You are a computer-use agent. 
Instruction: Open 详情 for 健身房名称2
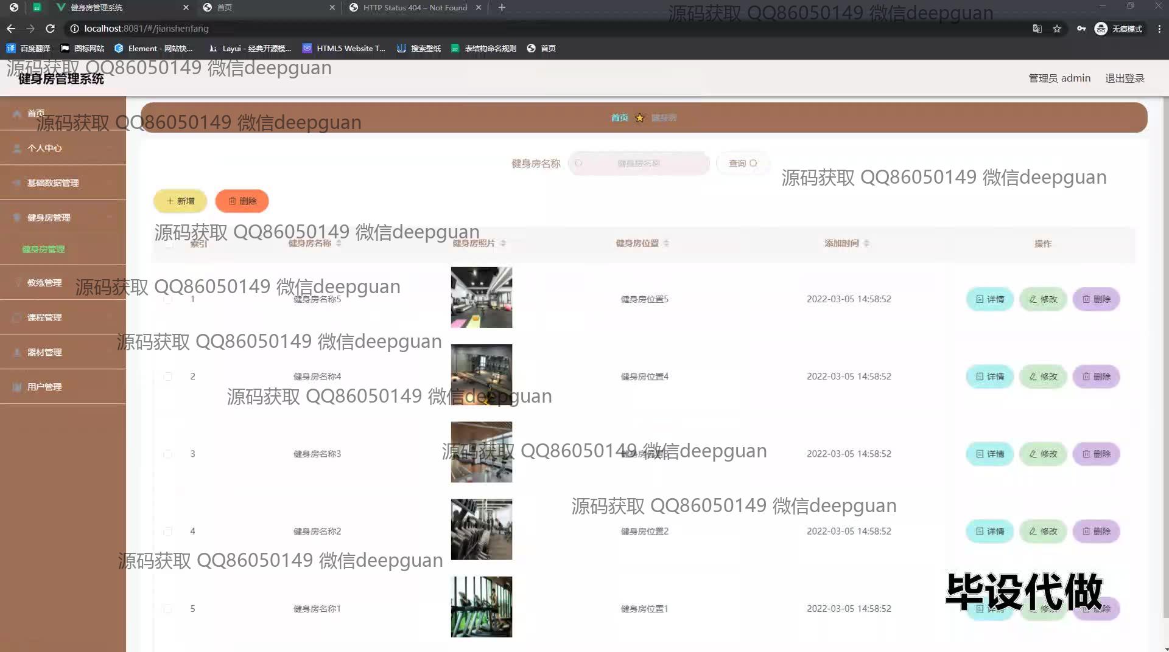(x=990, y=531)
